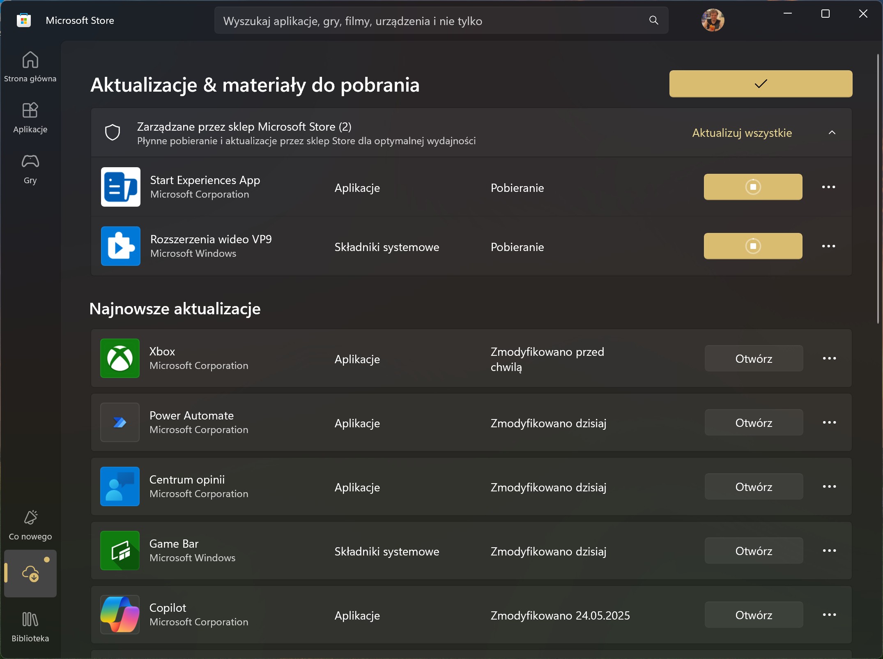Maximize the Microsoft Store window

tap(825, 14)
